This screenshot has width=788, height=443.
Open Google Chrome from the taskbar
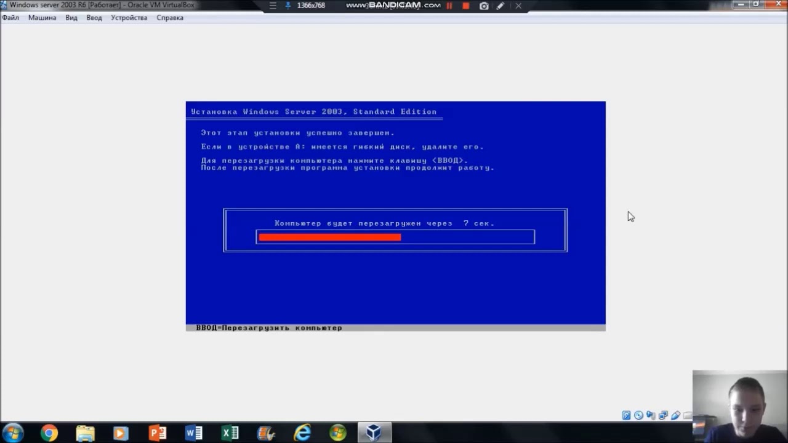(49, 433)
